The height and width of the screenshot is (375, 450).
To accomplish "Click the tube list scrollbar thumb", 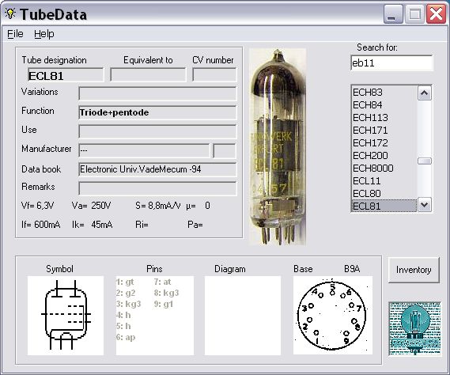I will point(425,161).
